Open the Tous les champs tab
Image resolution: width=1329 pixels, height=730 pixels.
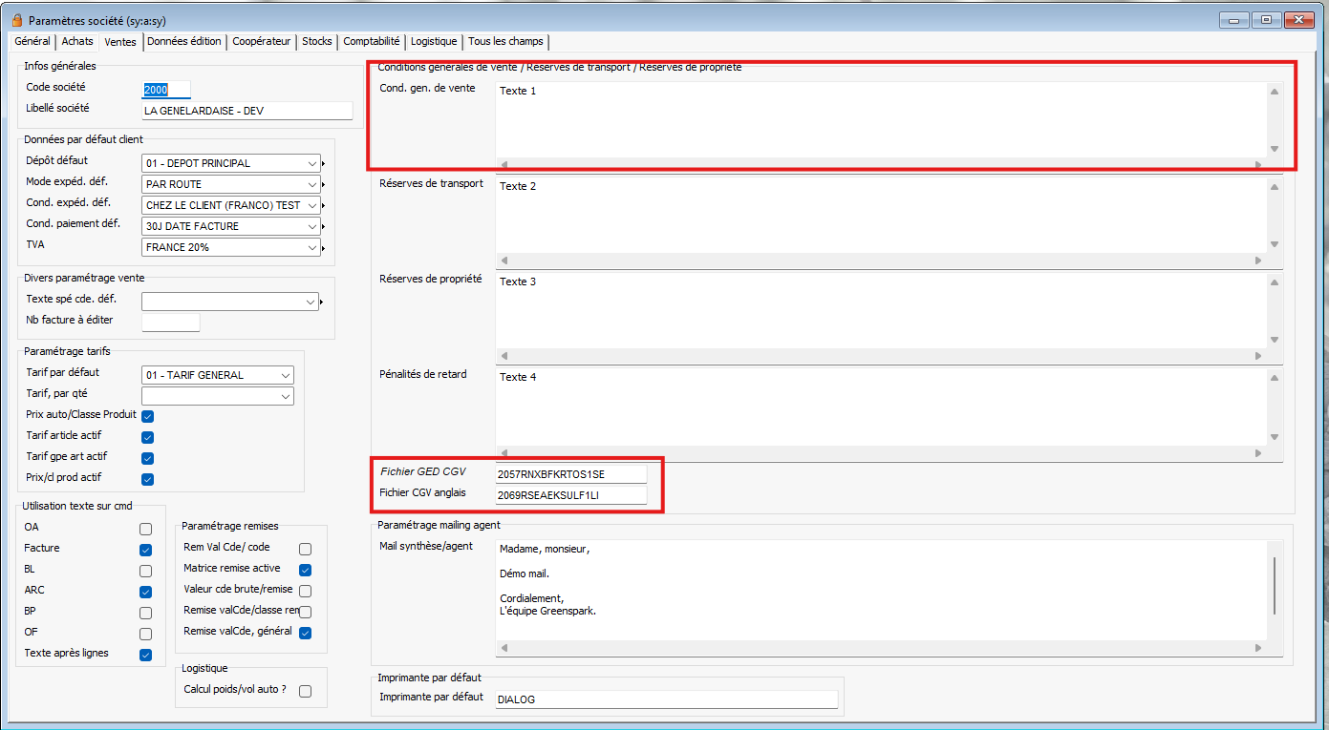click(x=505, y=42)
